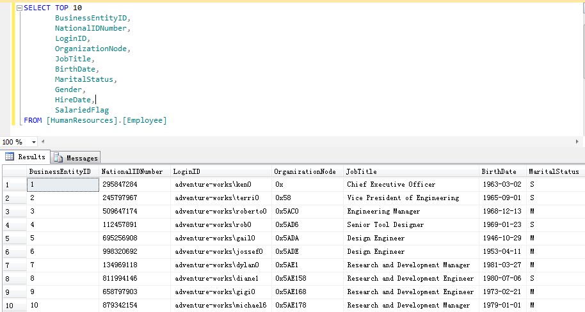Click BirthDate cell 1980-07-06
This screenshot has width=585, height=312.
[502, 279]
